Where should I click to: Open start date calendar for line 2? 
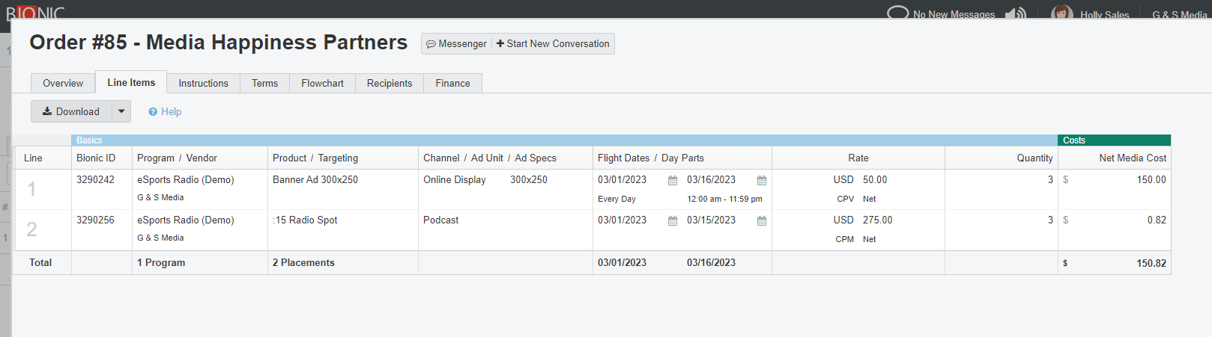pyautogui.click(x=673, y=221)
